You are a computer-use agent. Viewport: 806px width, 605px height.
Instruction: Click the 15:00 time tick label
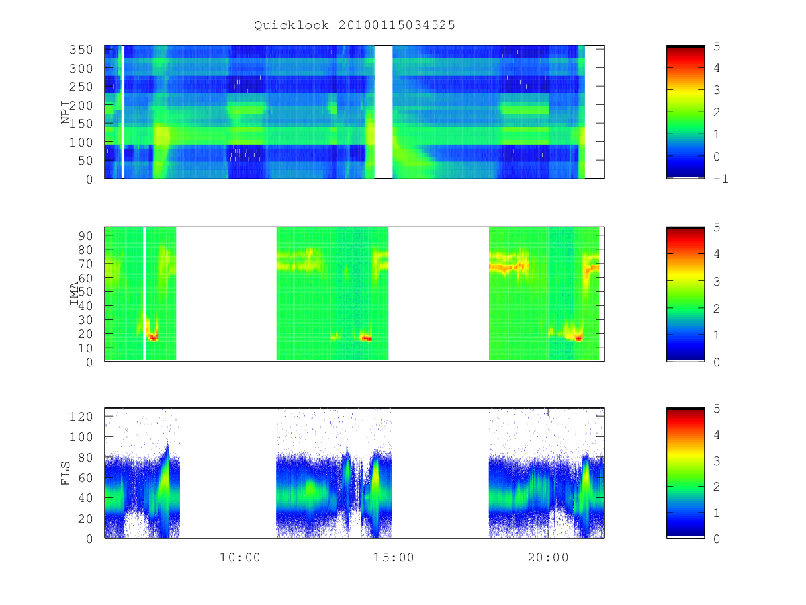(393, 557)
